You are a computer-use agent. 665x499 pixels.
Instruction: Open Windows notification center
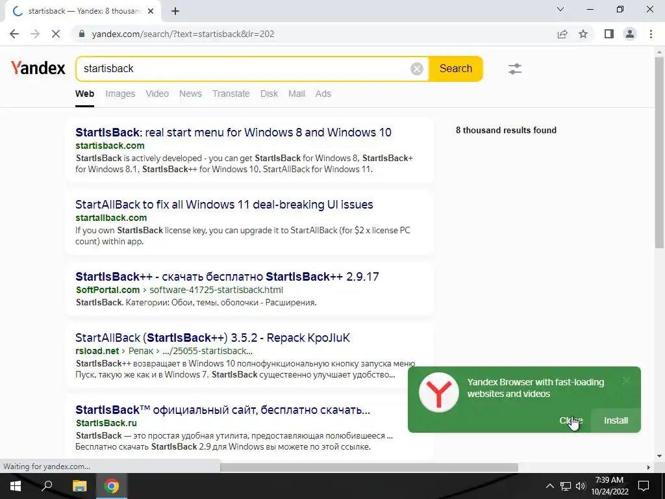[644, 486]
